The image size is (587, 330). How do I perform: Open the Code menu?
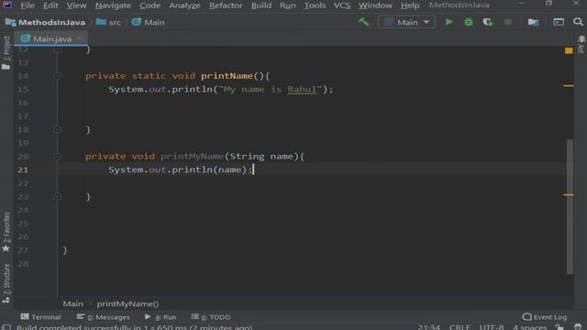150,5
